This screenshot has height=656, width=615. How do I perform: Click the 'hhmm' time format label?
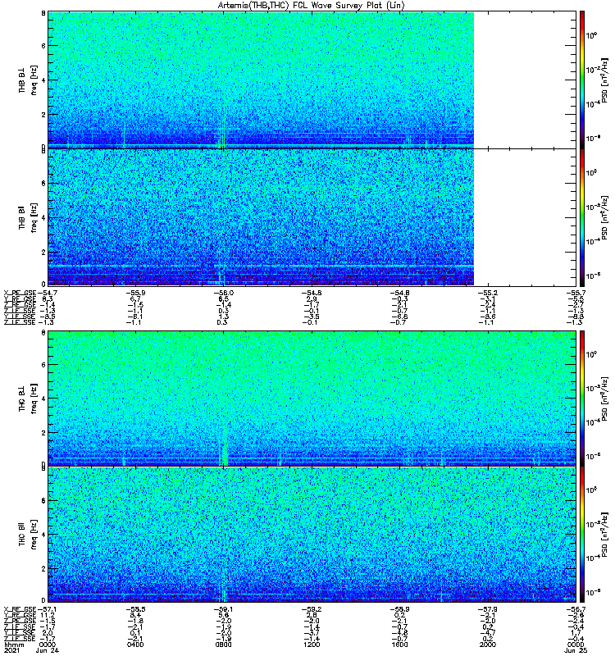click(14, 645)
